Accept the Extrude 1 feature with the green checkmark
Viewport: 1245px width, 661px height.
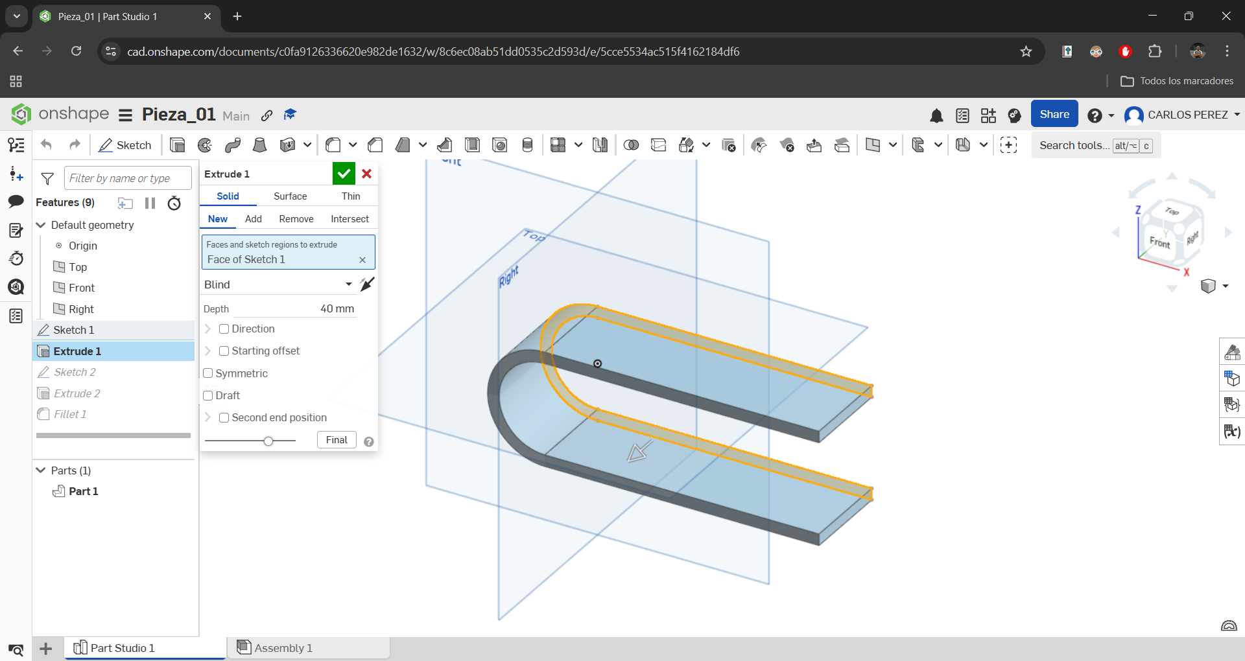[x=344, y=174]
